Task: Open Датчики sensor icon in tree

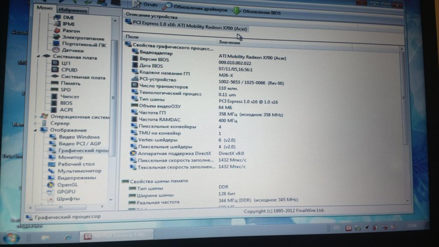Action: coord(55,50)
